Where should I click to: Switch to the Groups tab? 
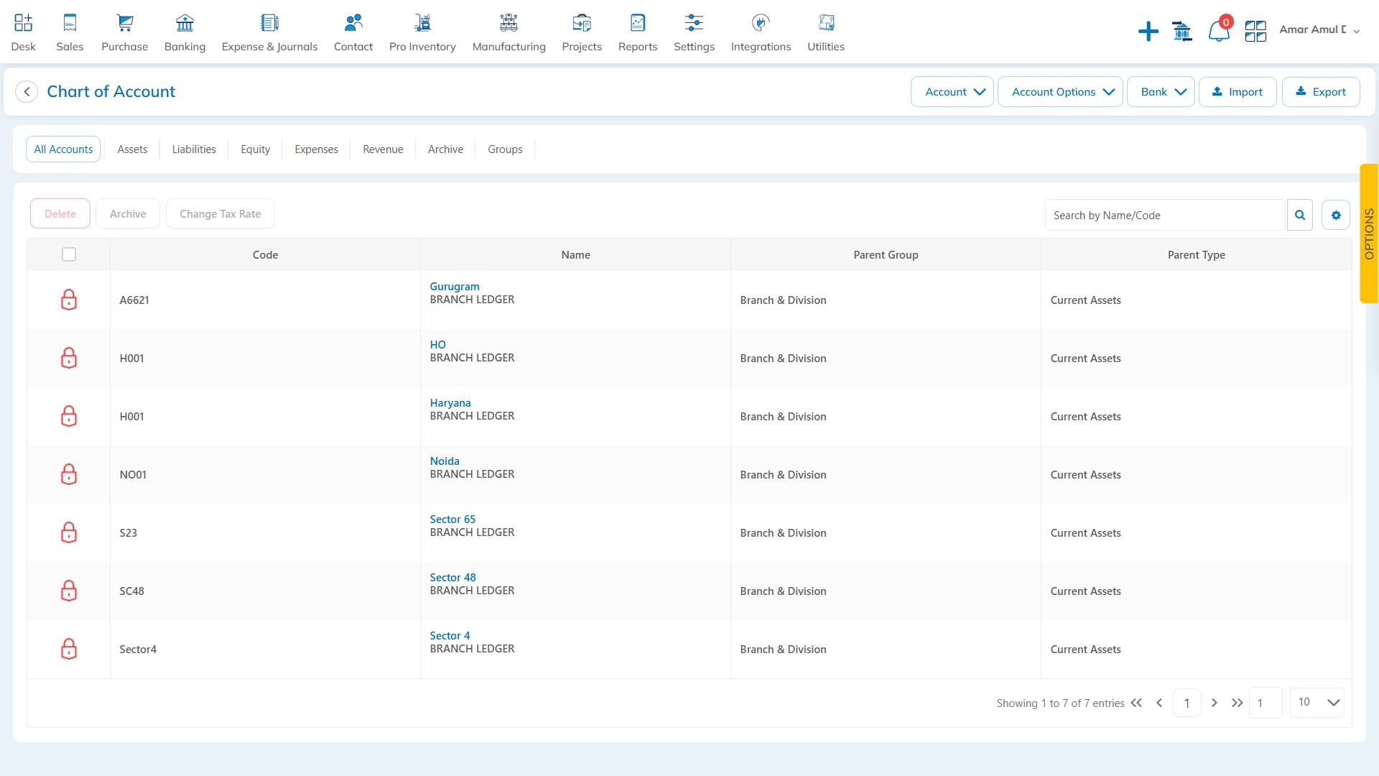click(x=505, y=149)
